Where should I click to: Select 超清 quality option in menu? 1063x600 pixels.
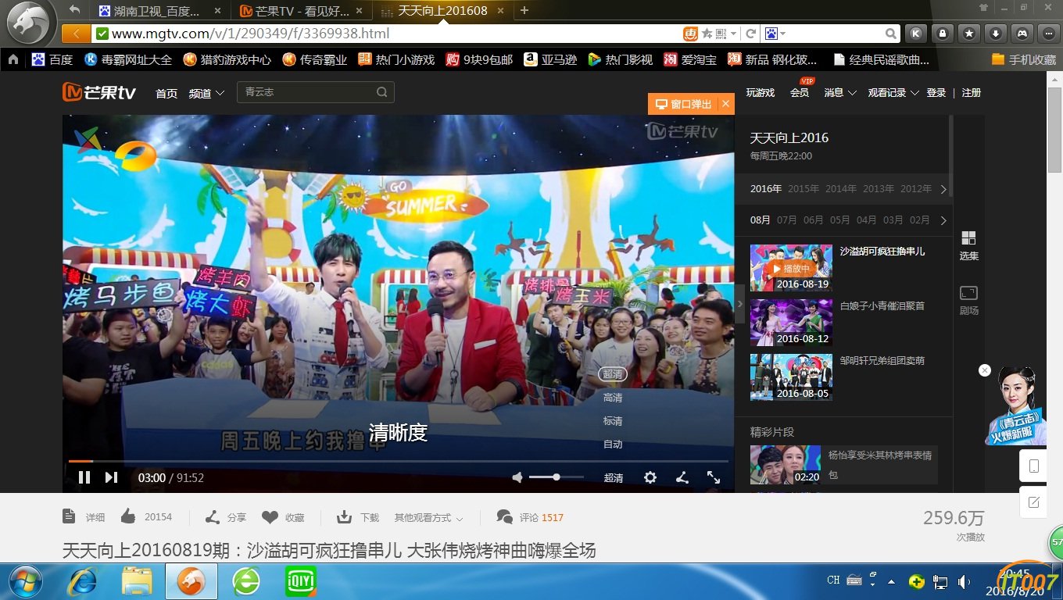613,374
